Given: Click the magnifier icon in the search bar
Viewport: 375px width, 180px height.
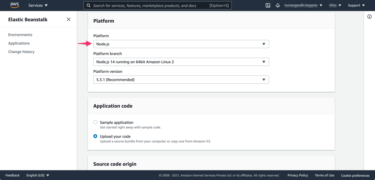Looking at the screenshot, I should click(x=88, y=5).
